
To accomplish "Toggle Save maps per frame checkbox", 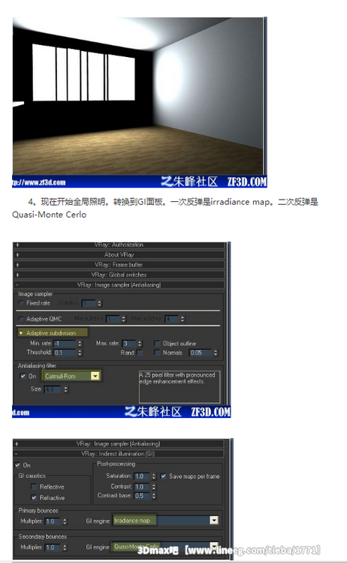I will coord(164,476).
